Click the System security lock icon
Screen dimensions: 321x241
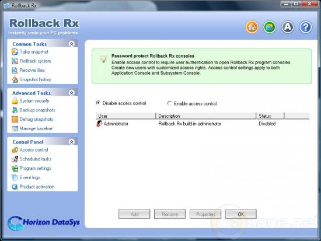point(15,101)
